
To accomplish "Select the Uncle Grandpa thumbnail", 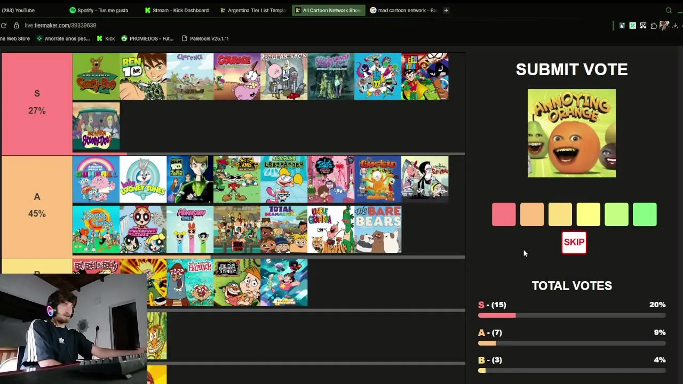I will (x=331, y=229).
